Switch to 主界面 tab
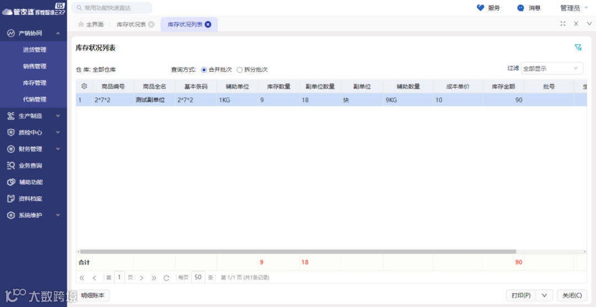596x307 pixels. [91, 24]
